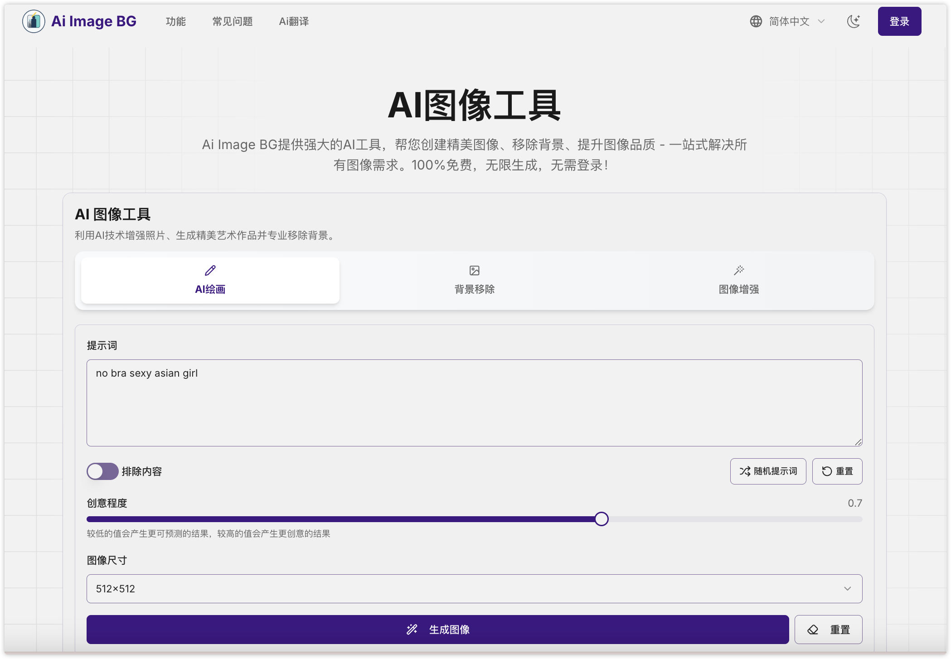Screen dimensions: 951x659
Task: Click the magic wand icon above 图像增强
Action: [739, 271]
